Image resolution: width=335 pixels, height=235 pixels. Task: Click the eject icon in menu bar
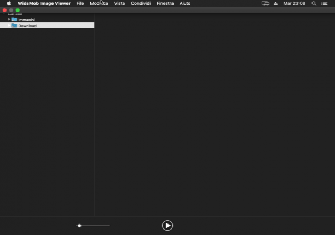click(x=275, y=3)
